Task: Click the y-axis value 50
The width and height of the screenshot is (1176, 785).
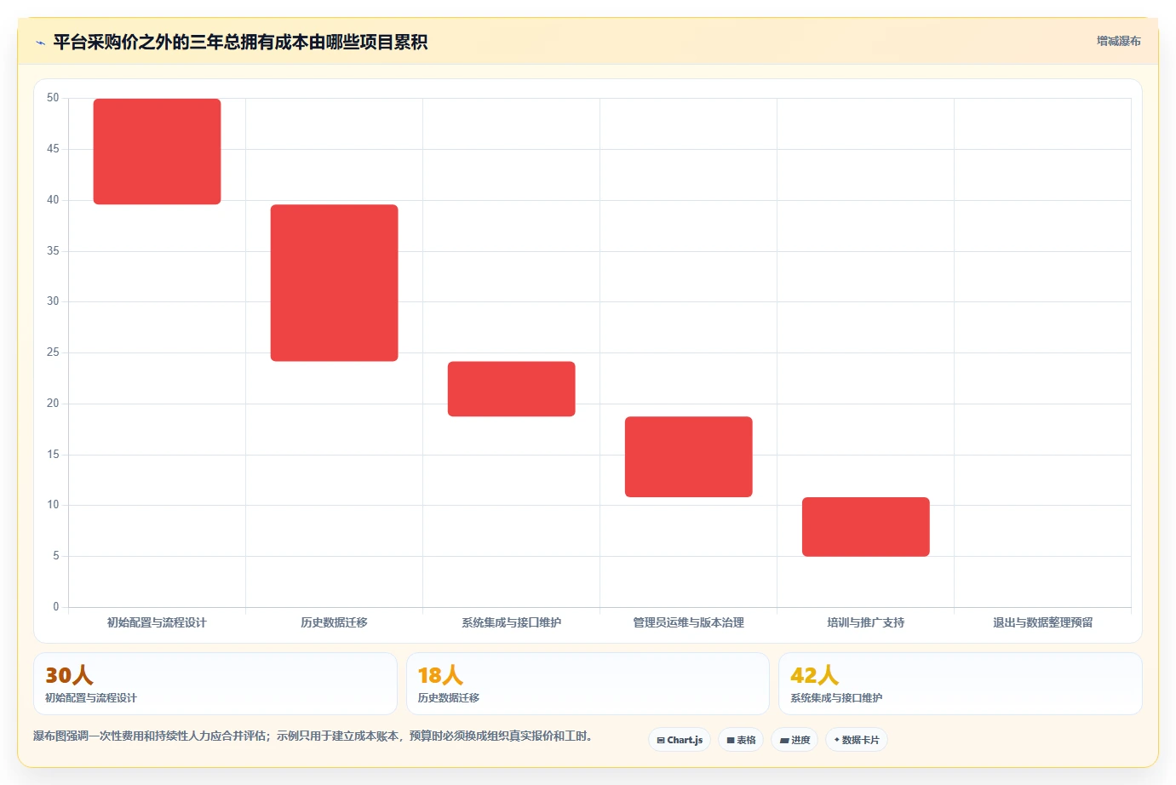Action: pos(53,98)
